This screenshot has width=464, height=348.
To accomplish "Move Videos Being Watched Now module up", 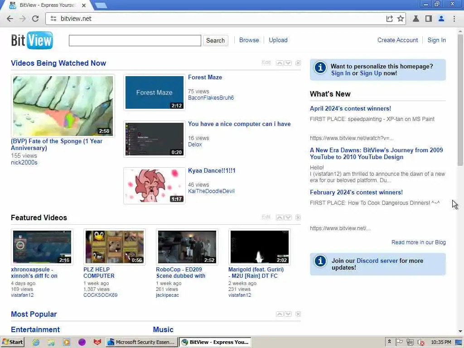I will click(280, 63).
